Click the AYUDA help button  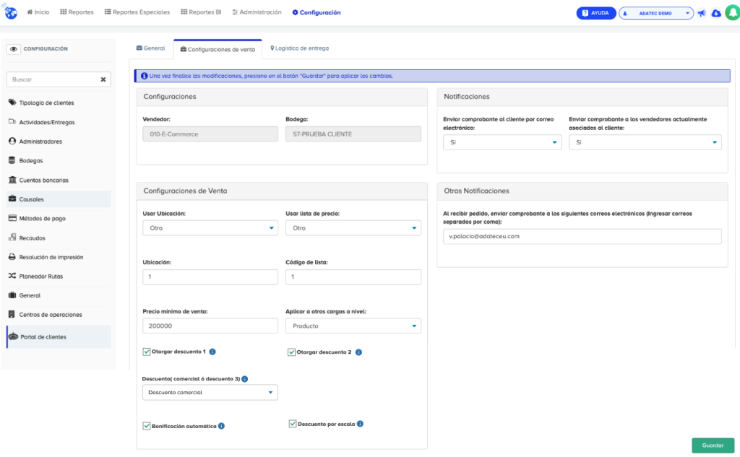[x=595, y=13]
